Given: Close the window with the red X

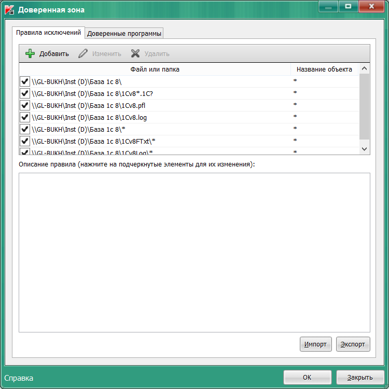Looking at the screenshot, I should point(371,7).
